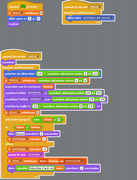Select the 'Crickets' sound dropdown
The image size is (137, 180).
tap(35, 155)
